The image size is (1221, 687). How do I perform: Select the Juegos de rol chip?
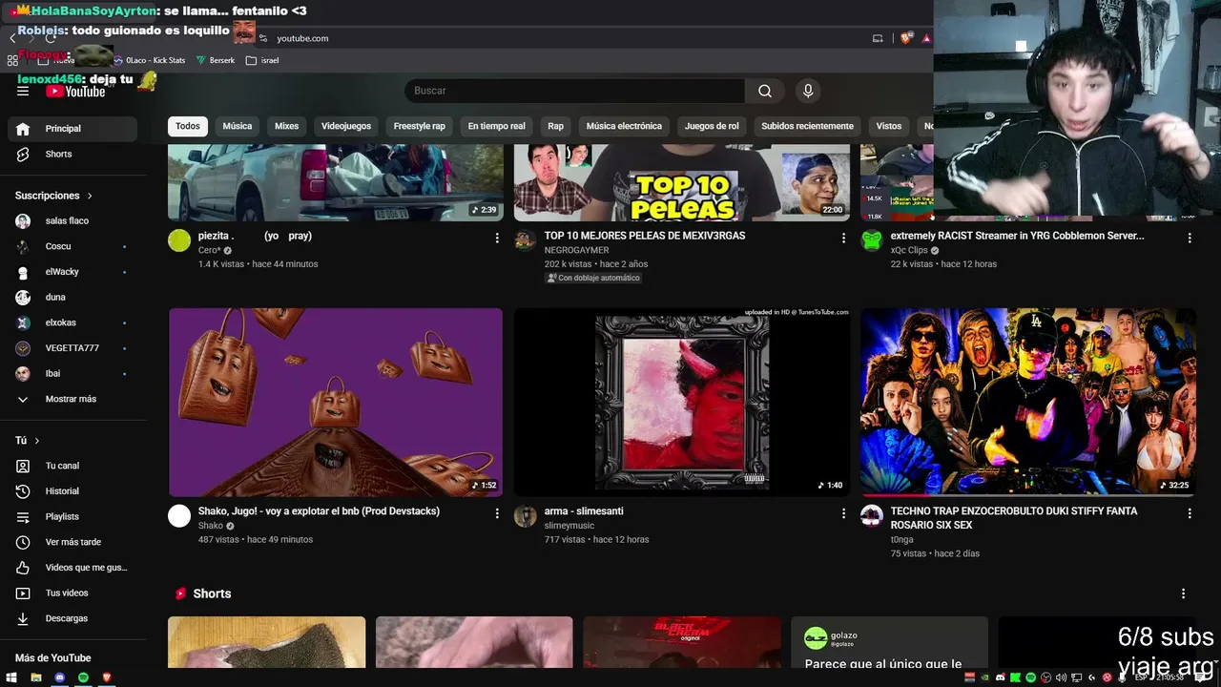tap(712, 126)
